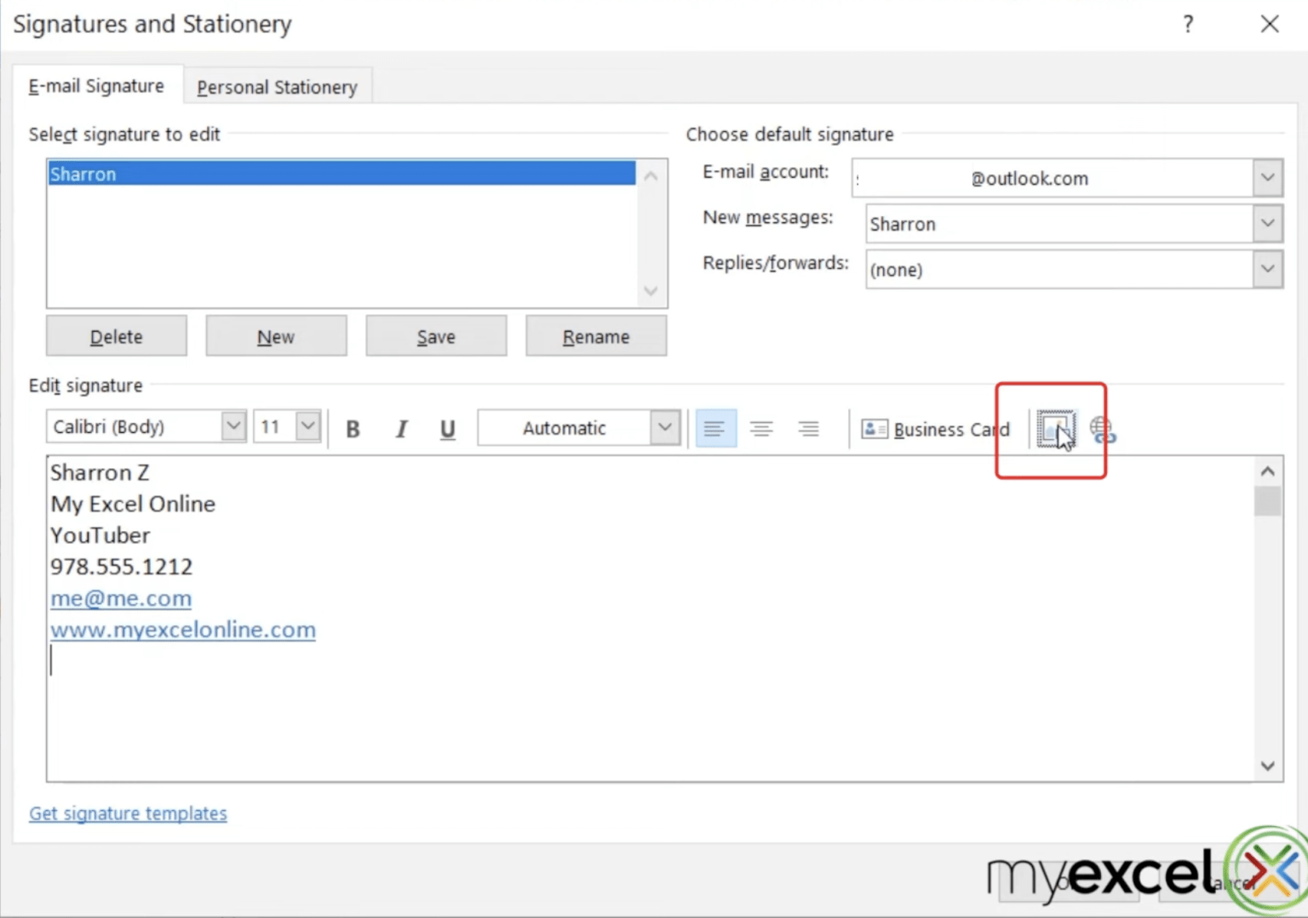Open the Help question mark
The width and height of the screenshot is (1308, 918).
(x=1187, y=25)
